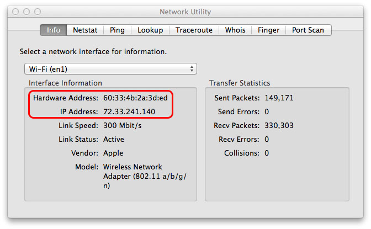
Task: Click the Vendor value Apple
Action: 113,153
